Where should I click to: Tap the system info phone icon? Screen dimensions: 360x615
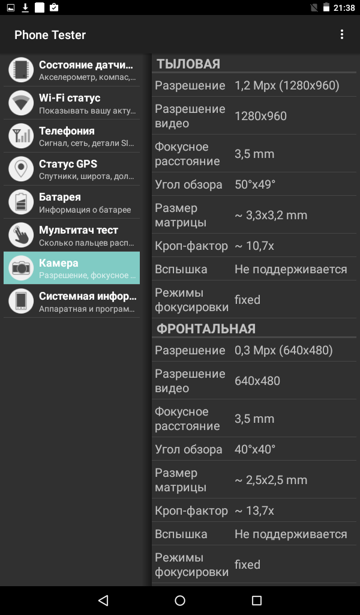pos(21,301)
